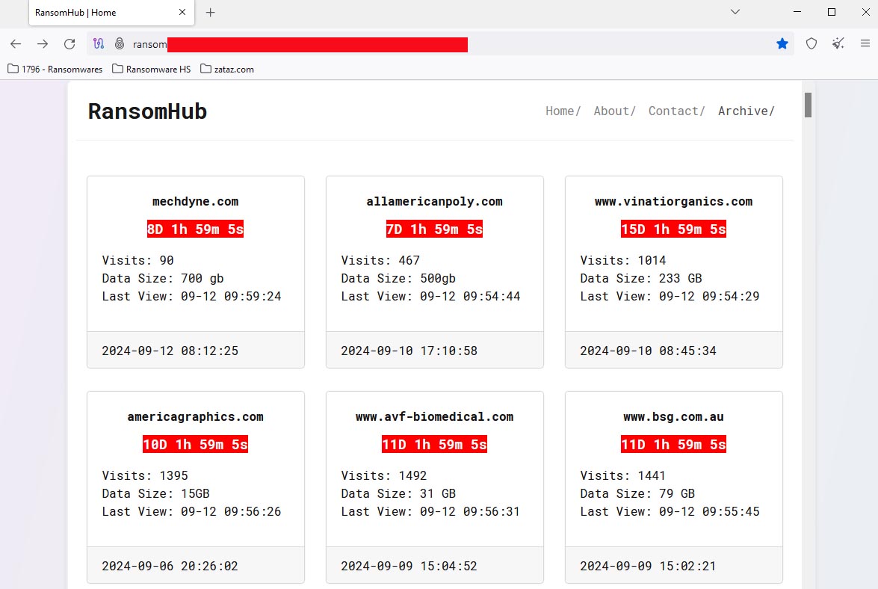The image size is (878, 589).
Task: Reload the current page
Action: click(x=69, y=43)
